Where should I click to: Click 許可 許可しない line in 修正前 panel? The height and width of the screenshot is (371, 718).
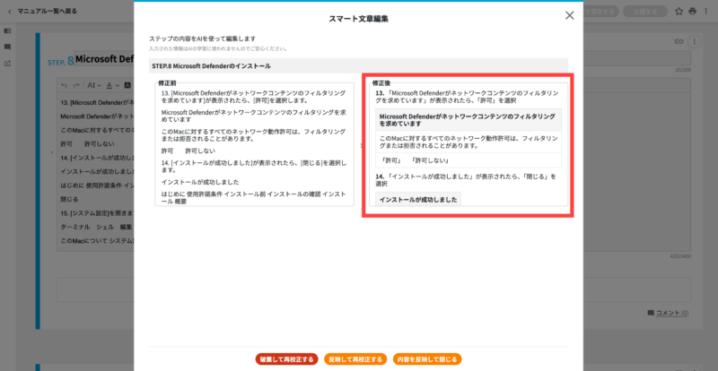point(188,151)
